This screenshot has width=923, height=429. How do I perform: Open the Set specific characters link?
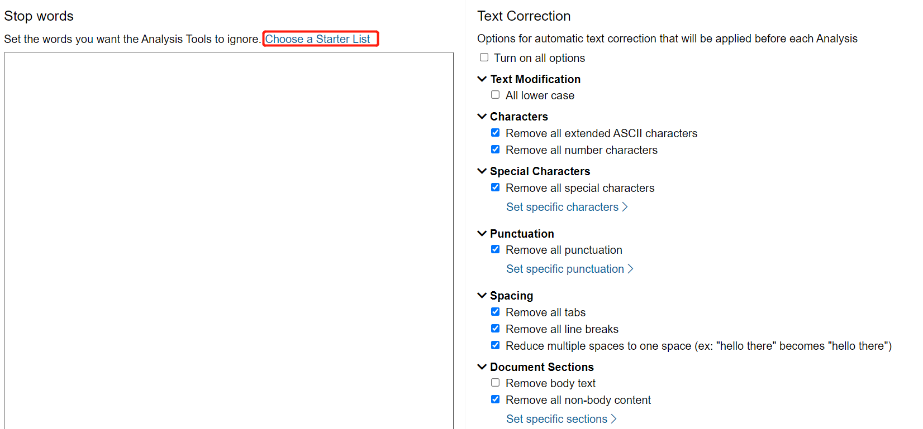click(x=567, y=207)
